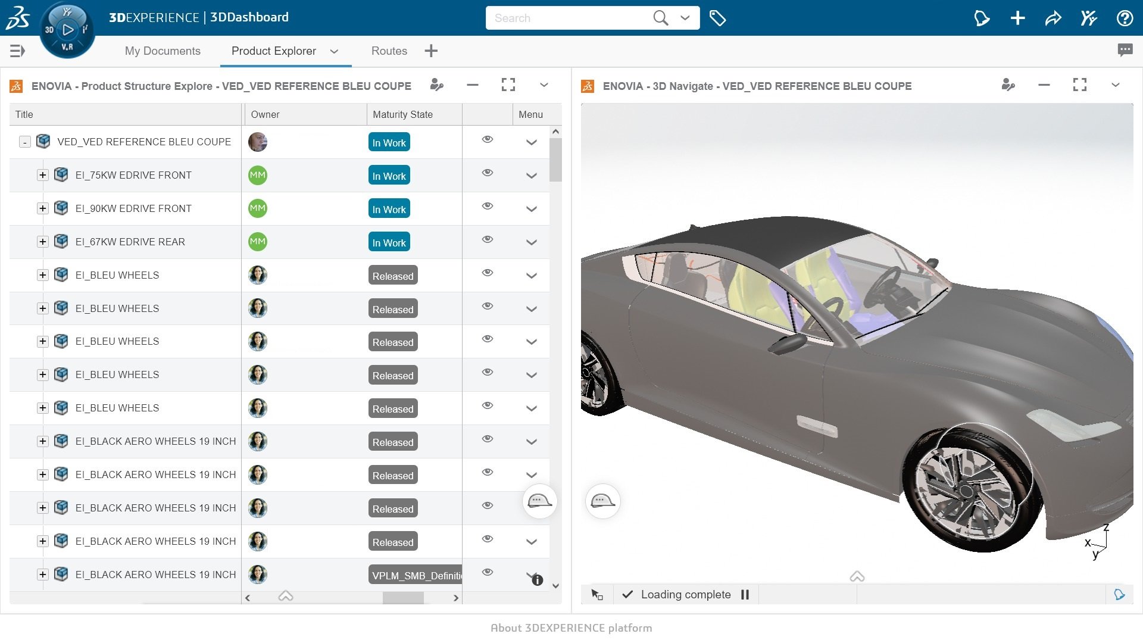Select the people icon in Product Structure Explore header
1143x643 pixels.
click(436, 85)
